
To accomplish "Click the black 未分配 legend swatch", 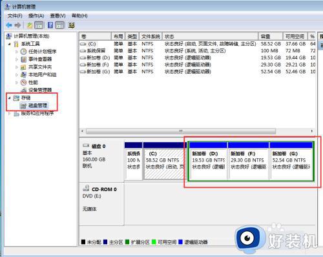I will point(83,242).
